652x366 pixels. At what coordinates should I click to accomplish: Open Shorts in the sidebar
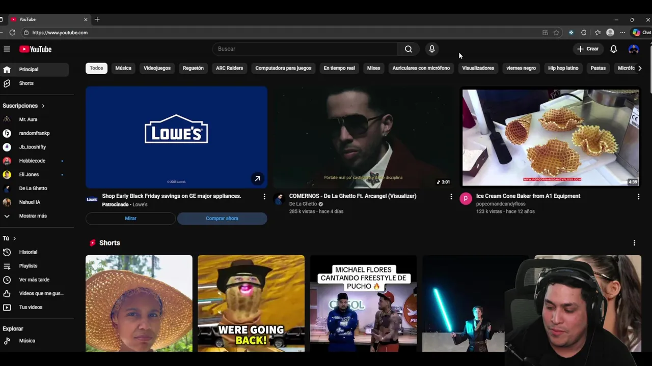click(34, 83)
